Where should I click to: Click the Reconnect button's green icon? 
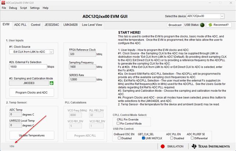point(210,25)
